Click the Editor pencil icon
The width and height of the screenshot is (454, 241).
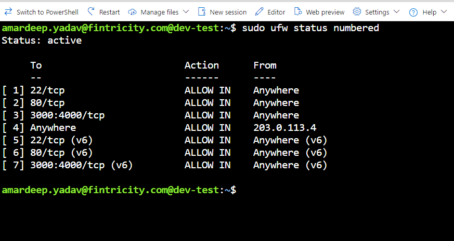coord(260,11)
